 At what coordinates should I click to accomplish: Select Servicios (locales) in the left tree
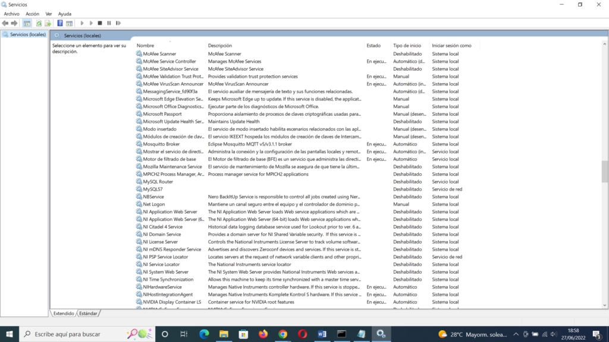click(27, 34)
